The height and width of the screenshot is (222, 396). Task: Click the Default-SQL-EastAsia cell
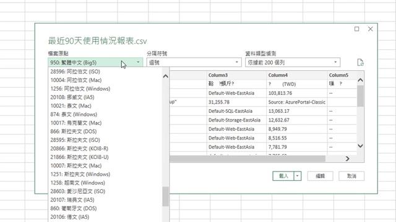236,111
